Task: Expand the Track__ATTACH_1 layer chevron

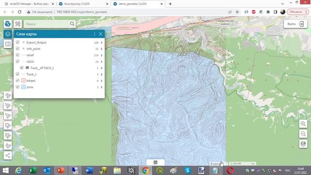Action: coord(102,68)
